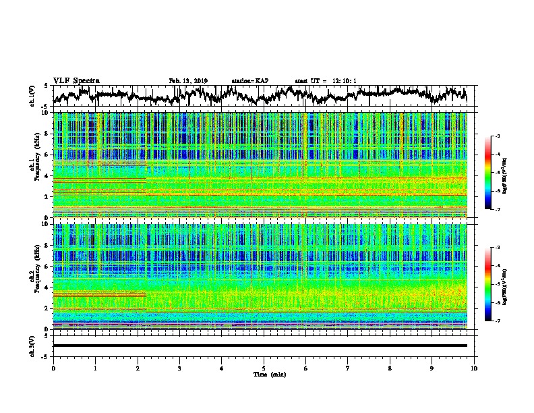Click the ch.2 spectrogram panel
Image resolution: width=534 pixels, height=413 pixels.
(260, 277)
